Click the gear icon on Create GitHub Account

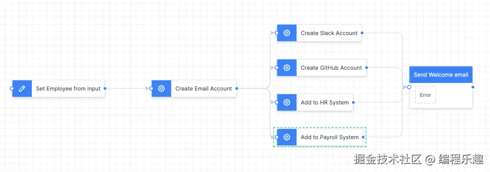[x=287, y=67]
